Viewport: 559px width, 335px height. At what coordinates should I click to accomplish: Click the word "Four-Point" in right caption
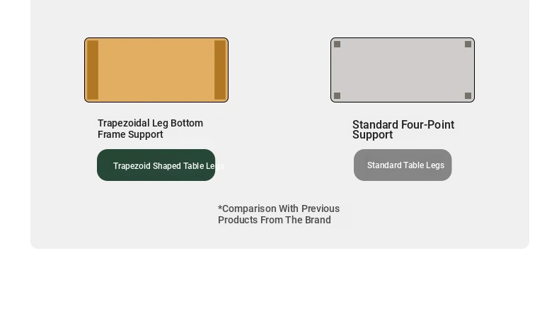coord(428,125)
